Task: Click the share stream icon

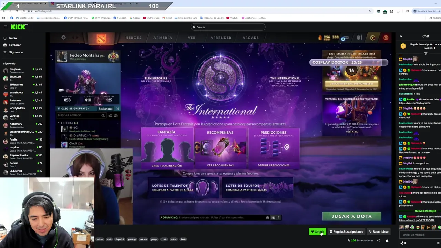Action: tap(378, 240)
